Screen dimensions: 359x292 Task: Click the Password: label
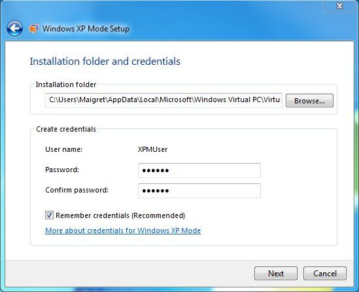[62, 170]
